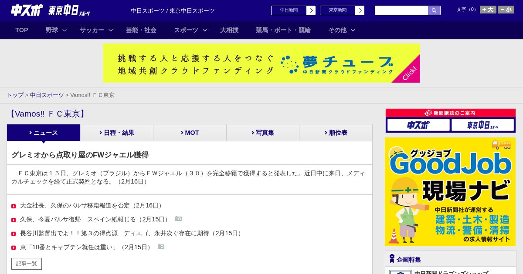The height and width of the screenshot is (274, 523).
Task: Open headline グレミオから点取り屋のFWジャエル獲得
Action: 80,155
